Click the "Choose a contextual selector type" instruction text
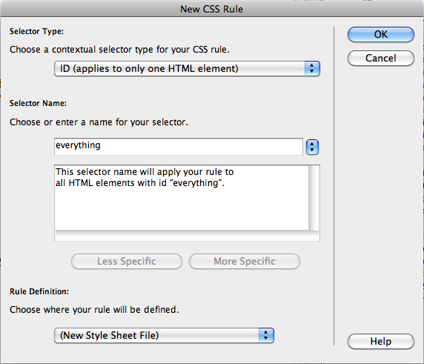This screenshot has width=424, height=364. pyautogui.click(x=119, y=50)
